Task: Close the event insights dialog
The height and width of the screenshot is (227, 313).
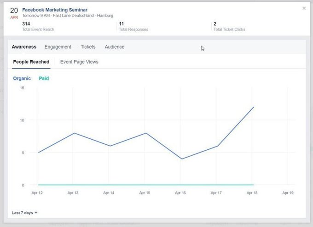Action: click(x=304, y=8)
